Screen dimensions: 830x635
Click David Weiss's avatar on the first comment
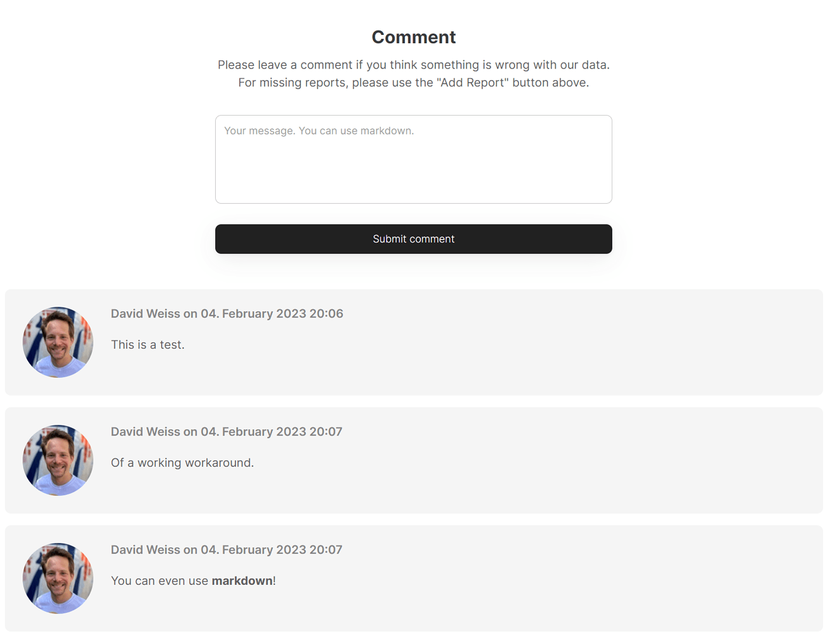coord(58,342)
